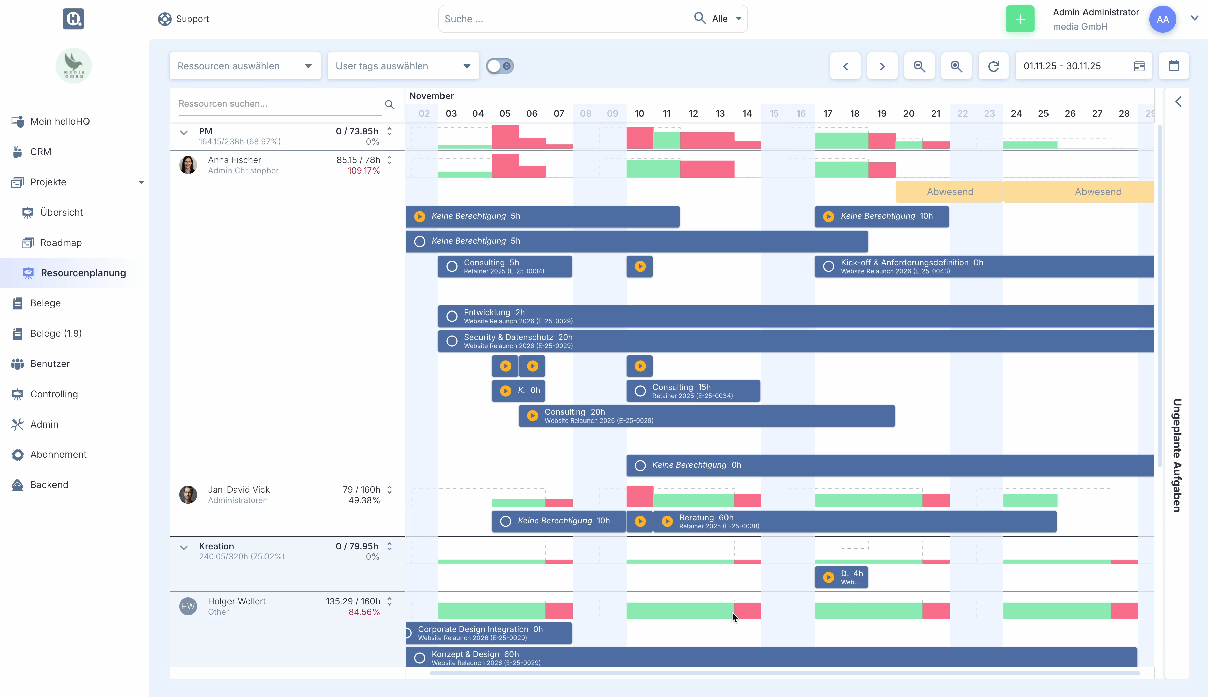Click the status circle on the Security & Datenschutz task

point(452,341)
